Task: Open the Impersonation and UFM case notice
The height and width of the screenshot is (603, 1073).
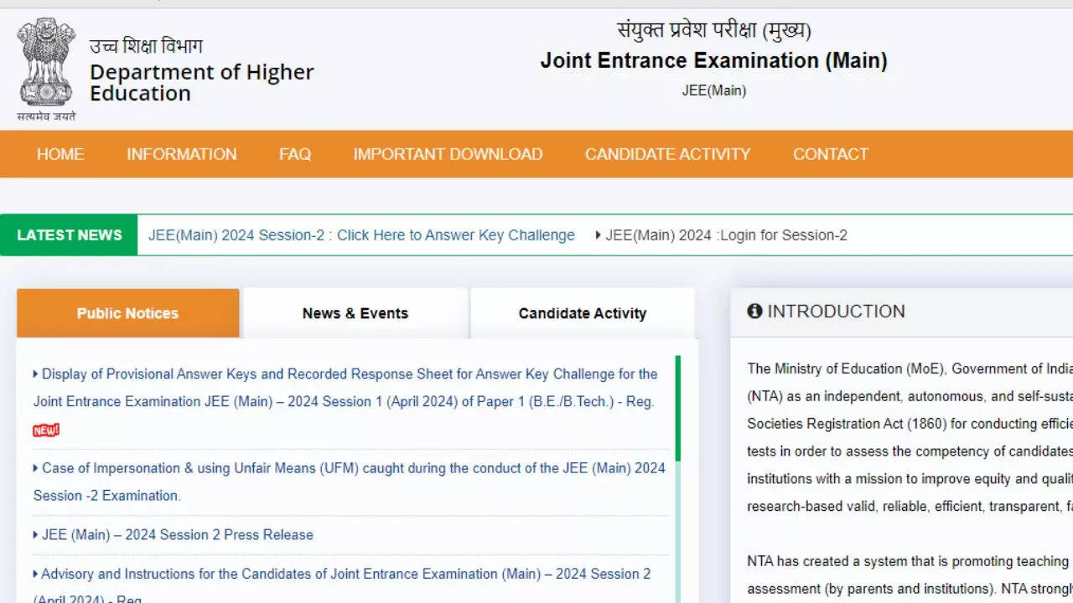Action: coord(350,482)
